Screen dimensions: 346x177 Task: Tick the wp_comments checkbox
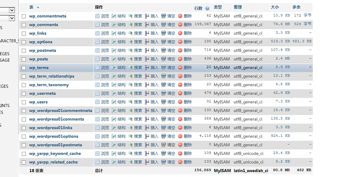[24, 25]
